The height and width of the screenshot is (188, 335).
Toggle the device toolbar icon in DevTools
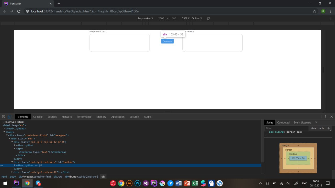pyautogui.click(x=9, y=117)
